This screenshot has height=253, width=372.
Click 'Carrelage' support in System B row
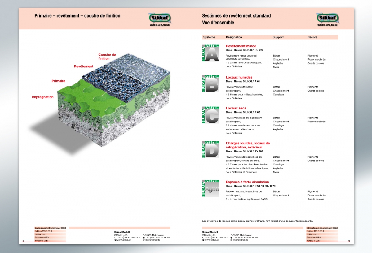pos(278,95)
